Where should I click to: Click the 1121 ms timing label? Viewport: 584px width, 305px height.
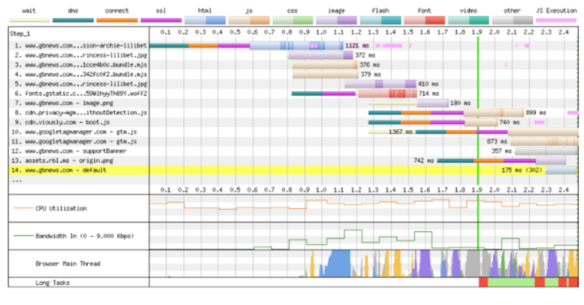point(356,45)
